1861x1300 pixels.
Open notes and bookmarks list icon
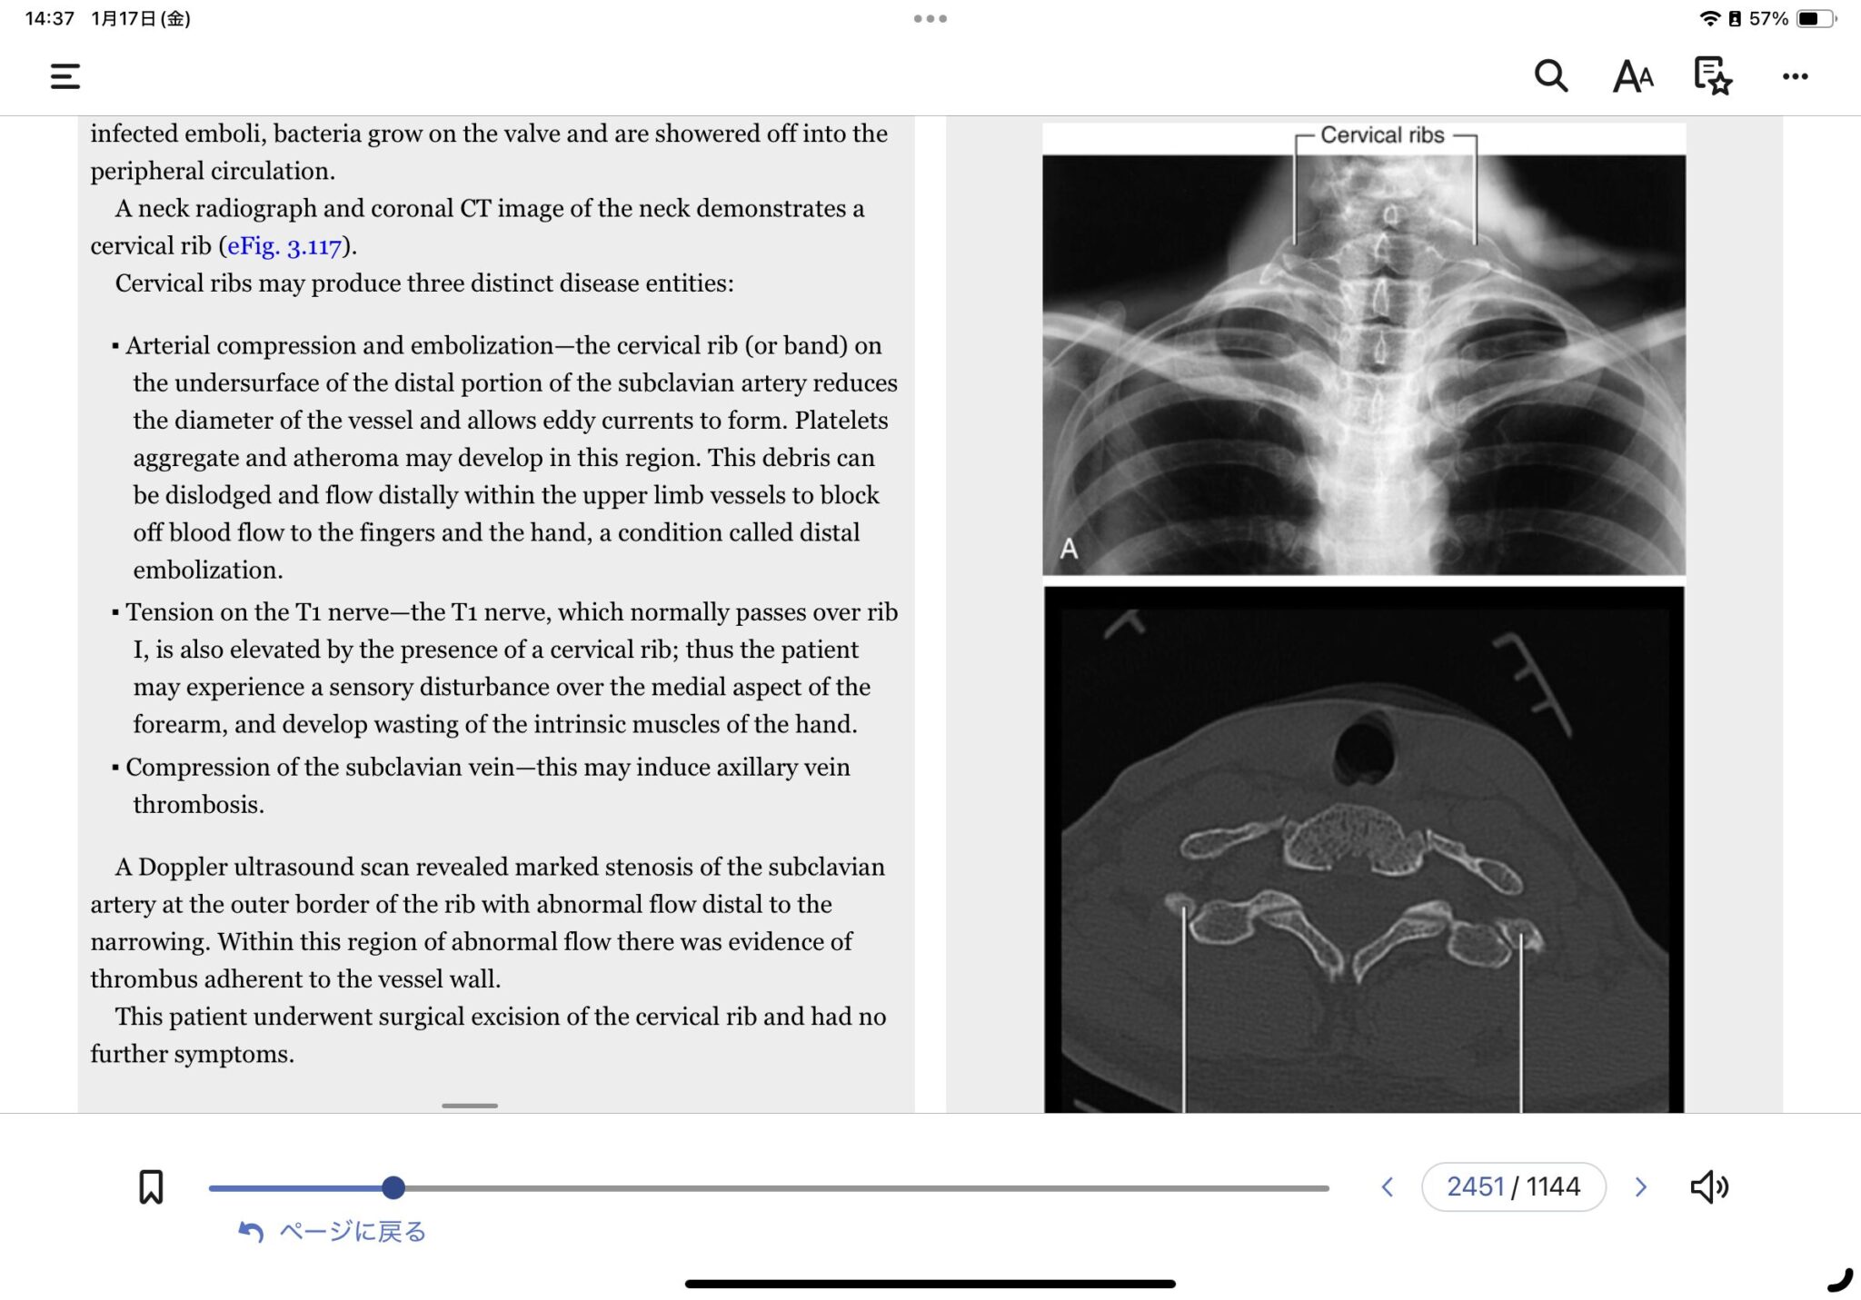point(1713,76)
